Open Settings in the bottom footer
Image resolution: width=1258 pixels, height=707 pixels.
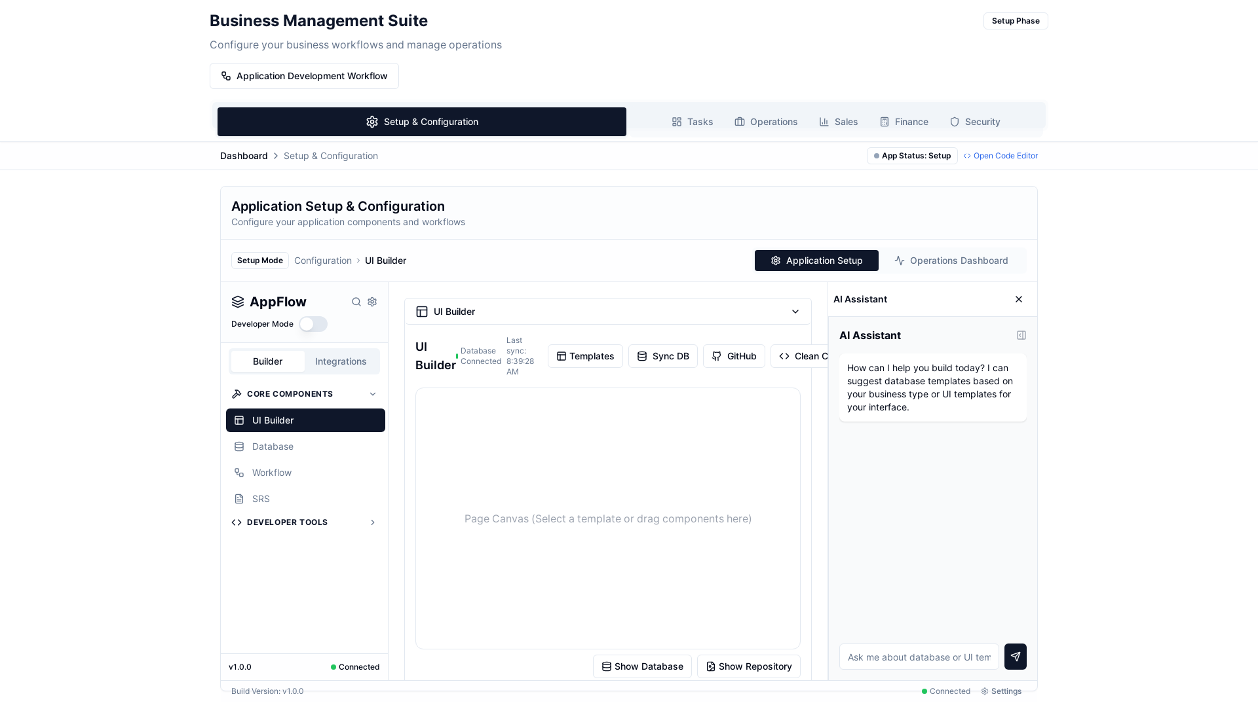click(1001, 691)
